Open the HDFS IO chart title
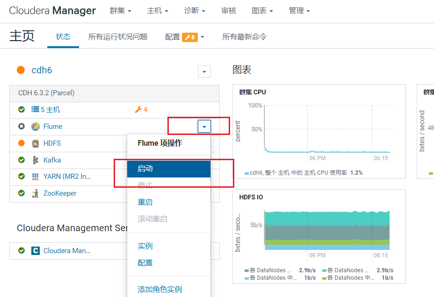Image resolution: width=434 pixels, height=297 pixels. 251,197
